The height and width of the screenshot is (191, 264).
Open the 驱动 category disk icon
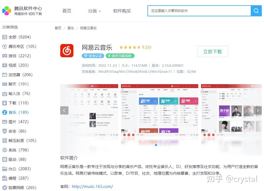click(x=4, y=159)
